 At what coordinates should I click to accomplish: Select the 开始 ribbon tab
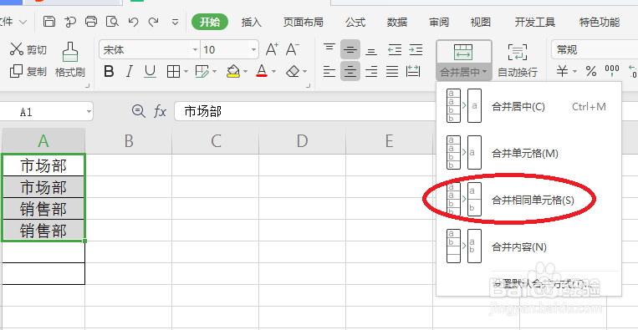pos(210,22)
